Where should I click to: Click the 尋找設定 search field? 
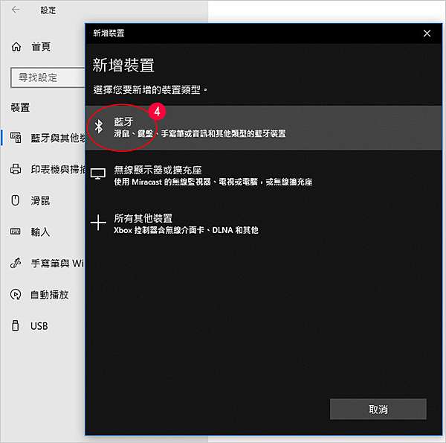48,77
